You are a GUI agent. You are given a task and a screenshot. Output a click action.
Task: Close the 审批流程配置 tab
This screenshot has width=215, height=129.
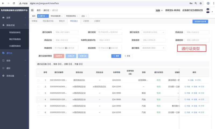(x=62, y=16)
